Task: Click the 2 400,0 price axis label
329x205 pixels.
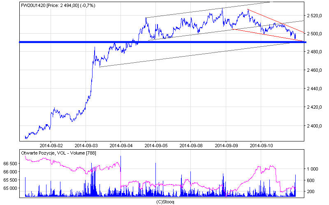Action: point(314,126)
